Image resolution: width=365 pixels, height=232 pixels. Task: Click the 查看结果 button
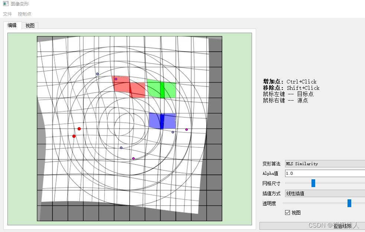[x=312, y=226]
